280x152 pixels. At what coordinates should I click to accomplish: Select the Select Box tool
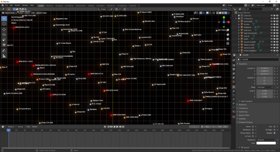pos(4,18)
